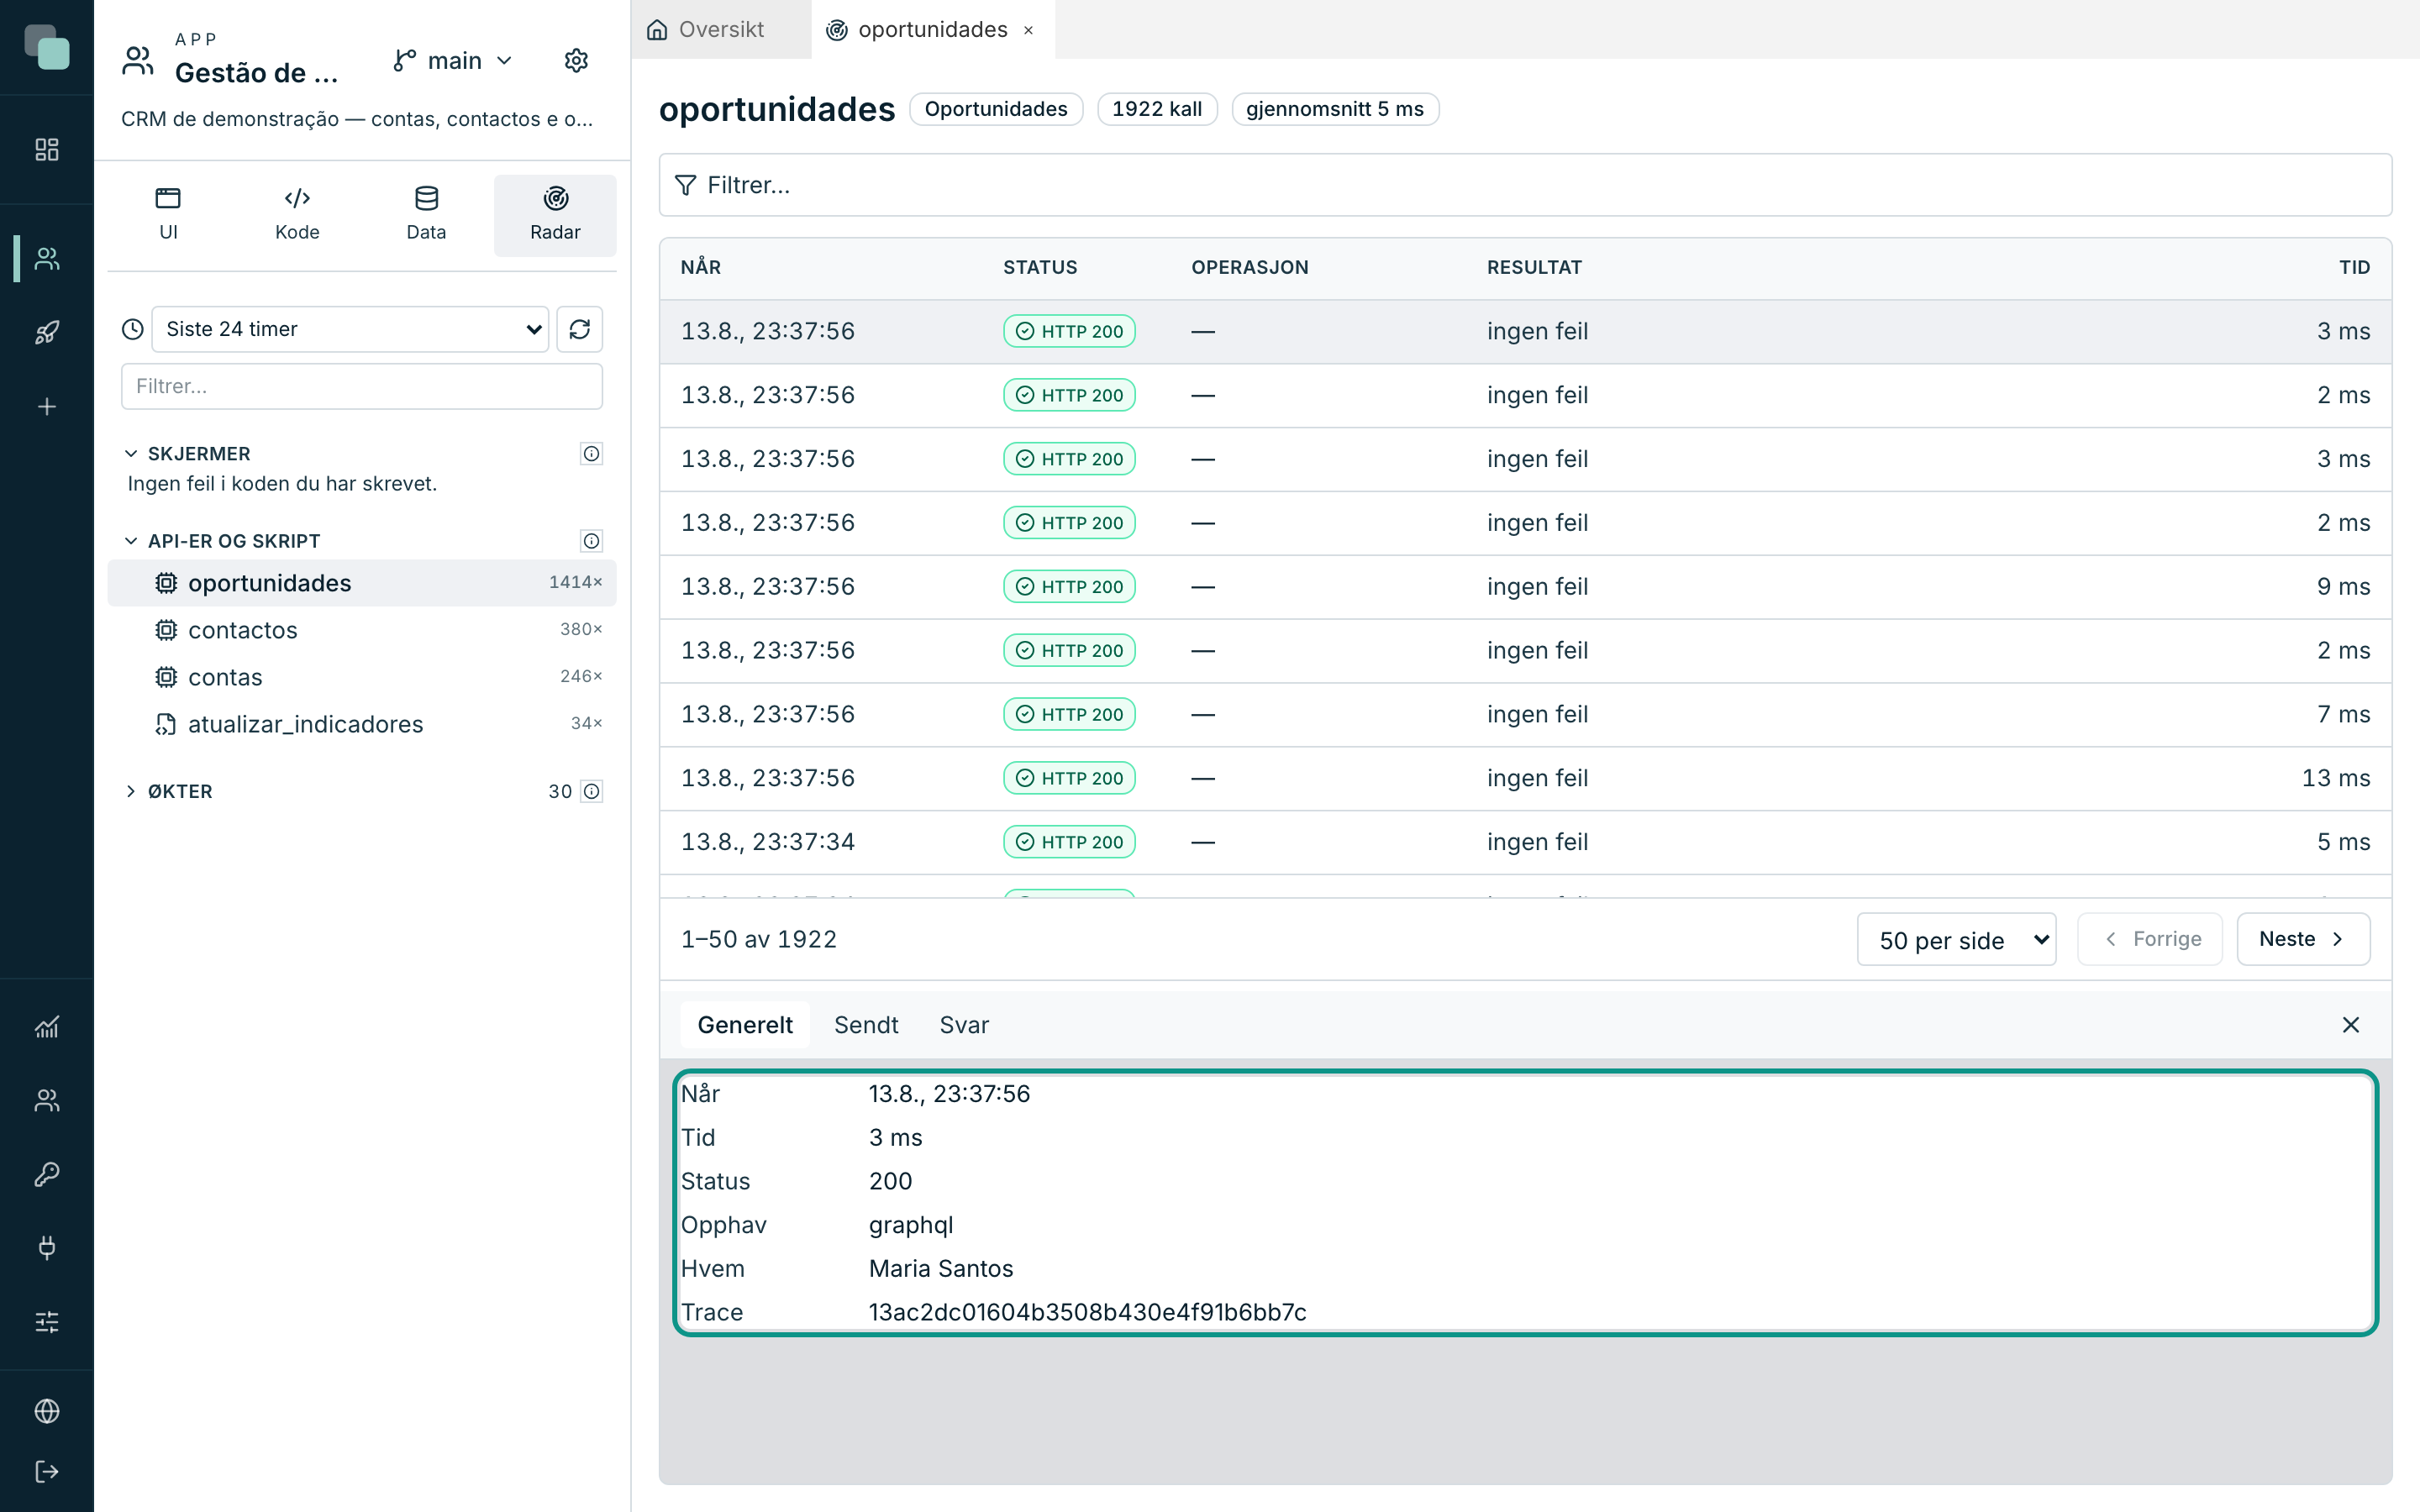The width and height of the screenshot is (2420, 1512).
Task: Switch to the Oversikt tab
Action: coord(720,30)
